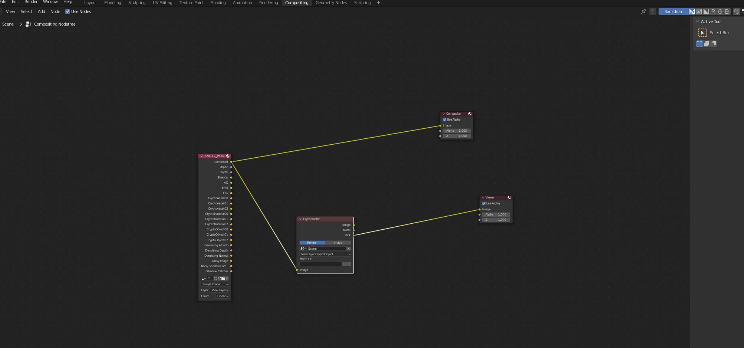Collapse the Cryptomatte node header
Screen dimensions: 744x348
300,219
